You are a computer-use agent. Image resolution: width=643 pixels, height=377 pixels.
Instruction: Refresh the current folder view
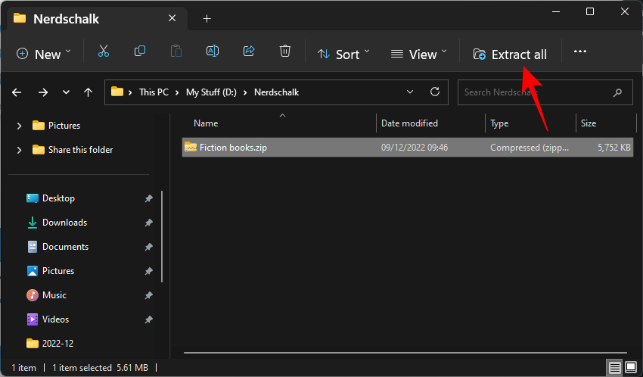pyautogui.click(x=434, y=92)
